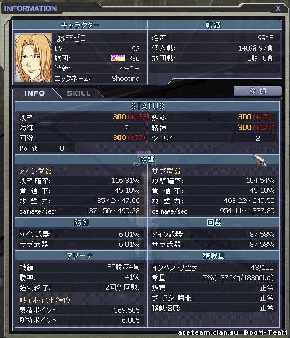Click the 所持ポイント value 6,005

130,321
